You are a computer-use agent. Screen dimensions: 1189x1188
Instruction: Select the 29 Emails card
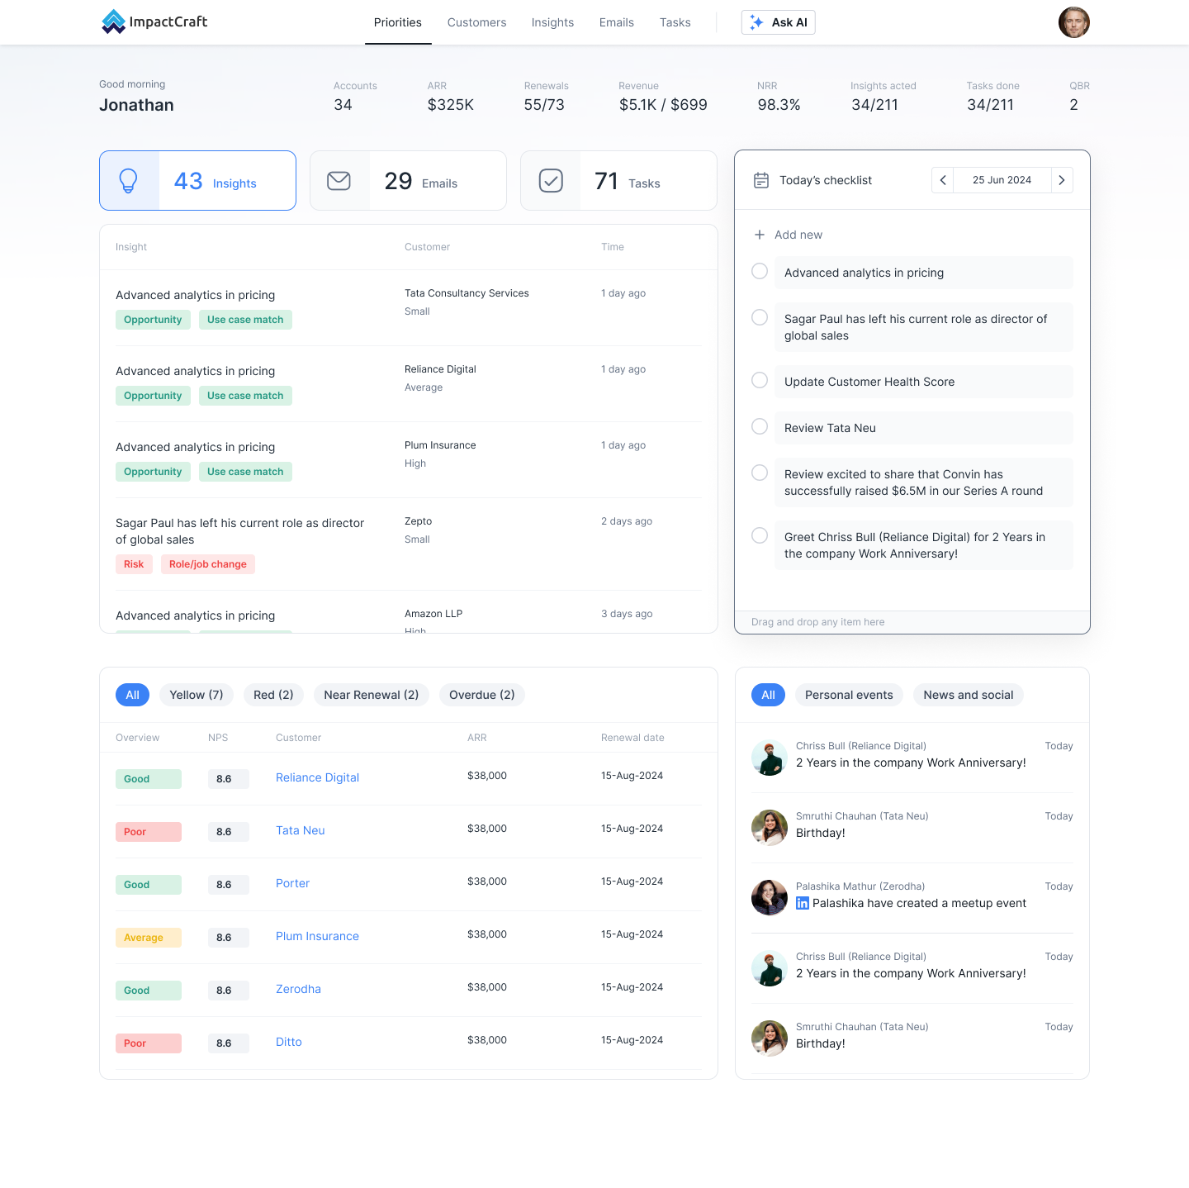pyautogui.click(x=408, y=180)
